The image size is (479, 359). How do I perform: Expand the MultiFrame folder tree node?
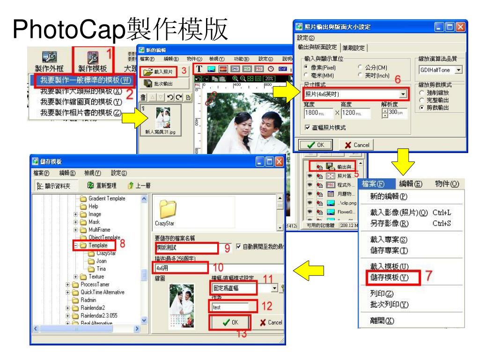(x=75, y=229)
